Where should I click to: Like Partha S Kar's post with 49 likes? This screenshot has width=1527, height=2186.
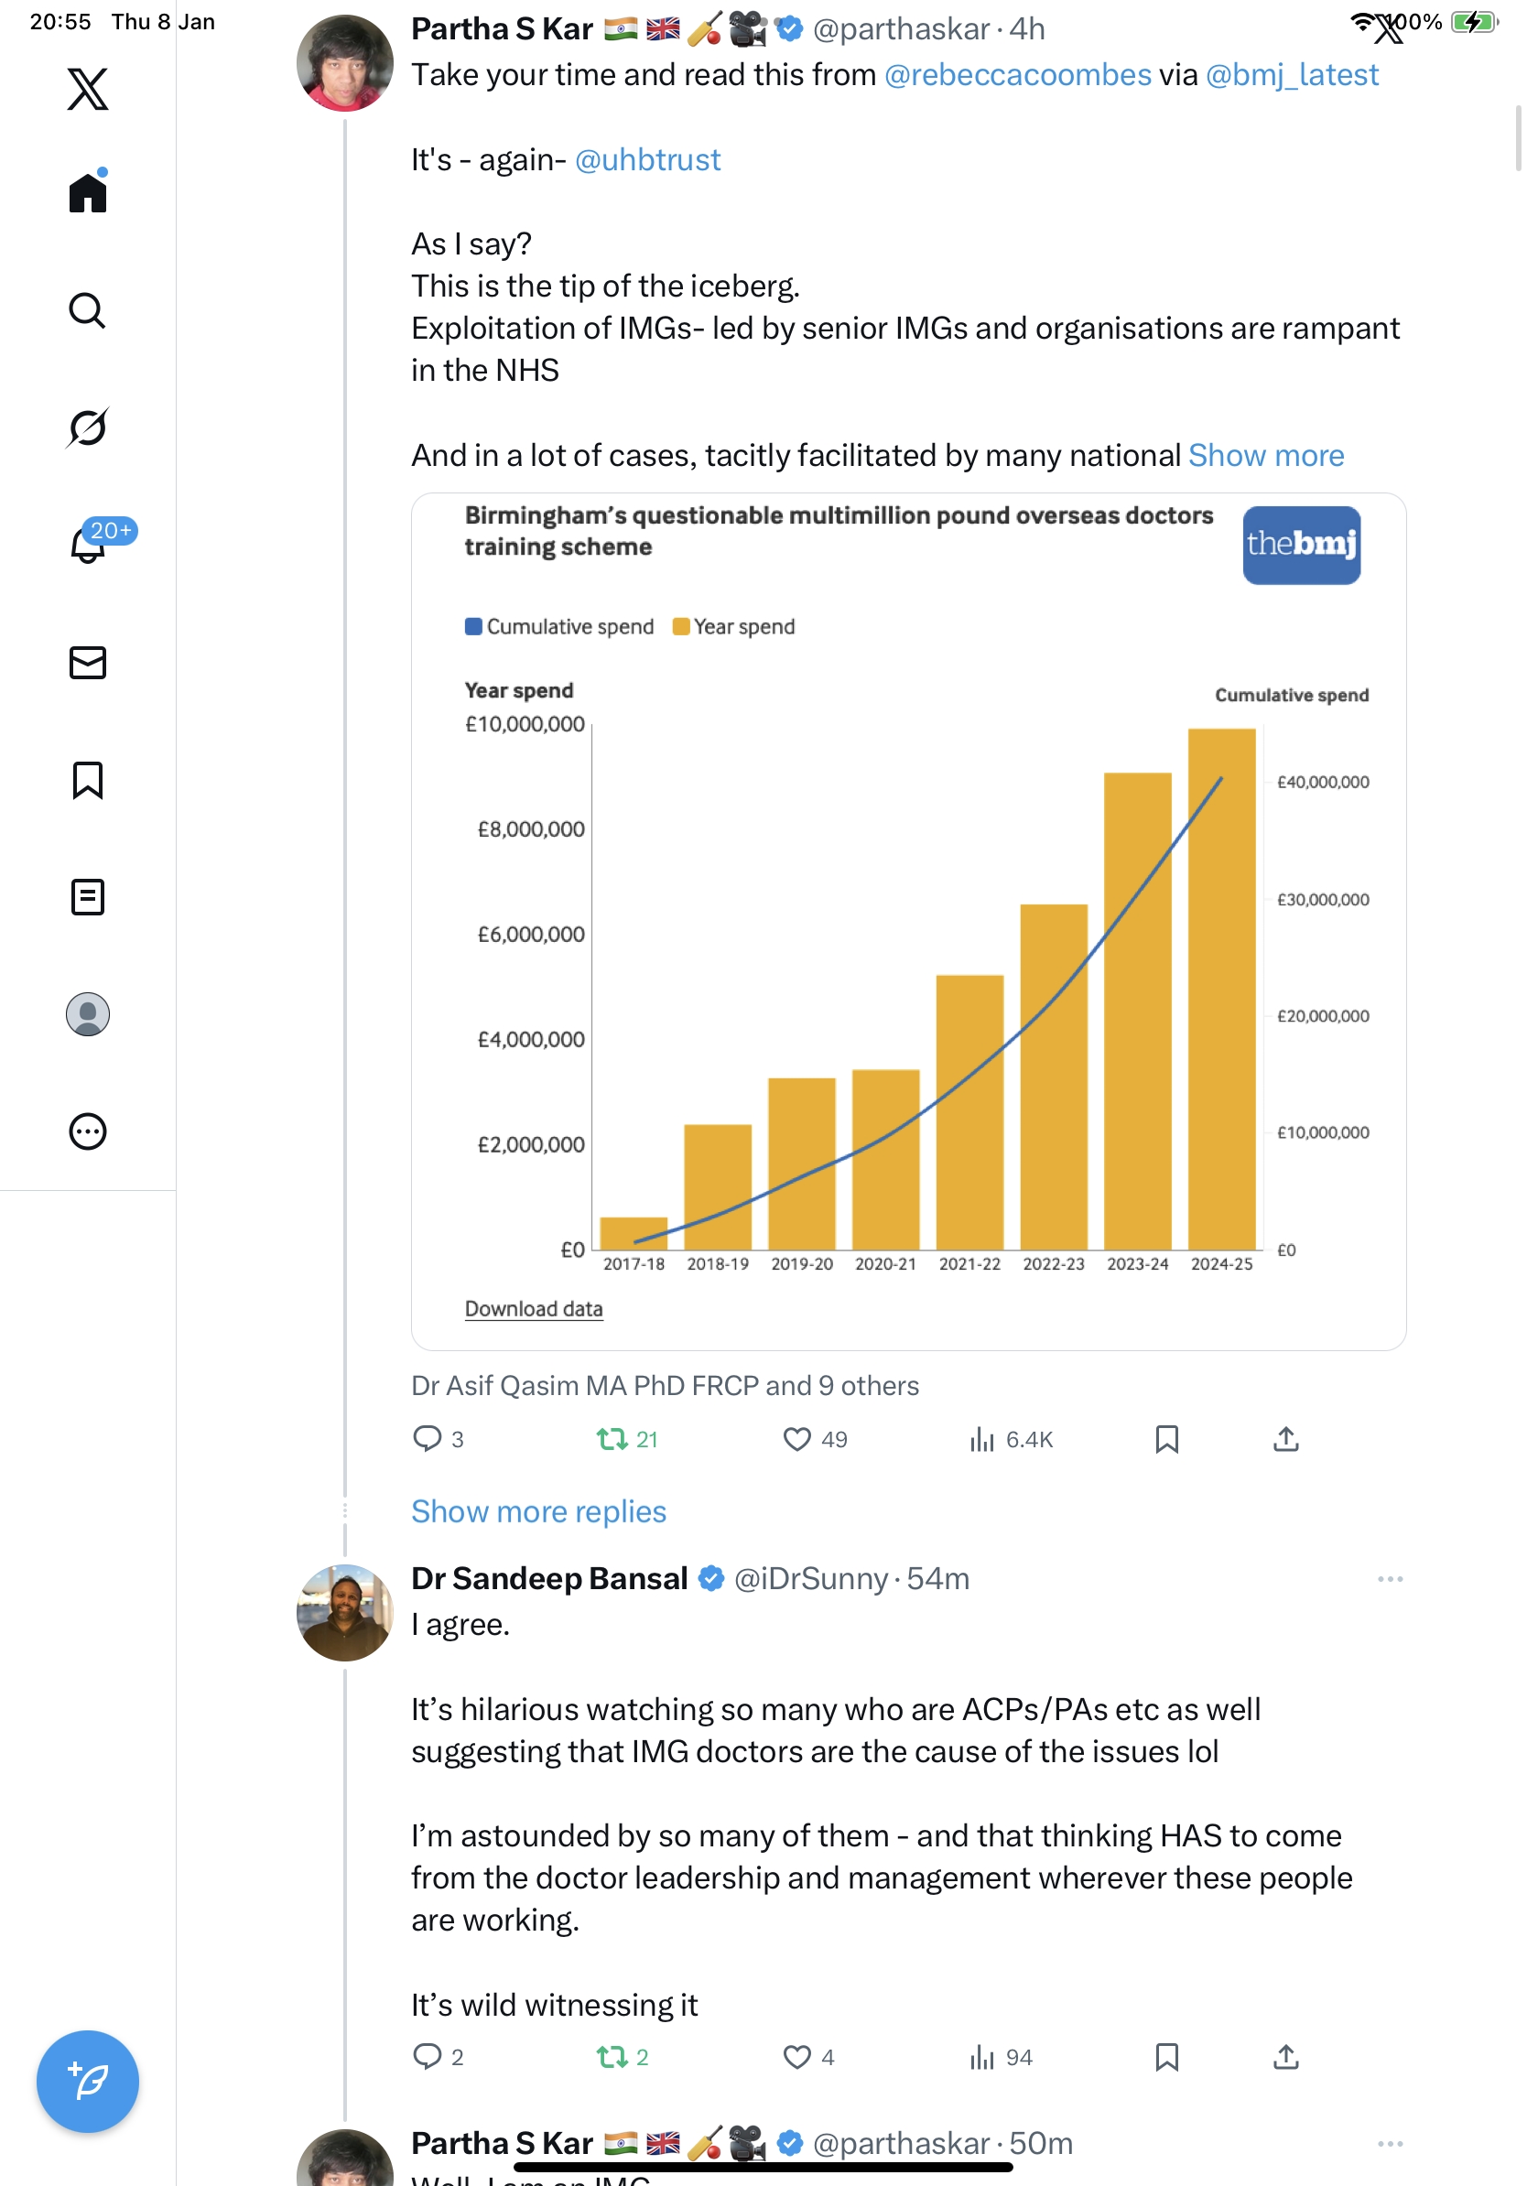pos(796,1439)
